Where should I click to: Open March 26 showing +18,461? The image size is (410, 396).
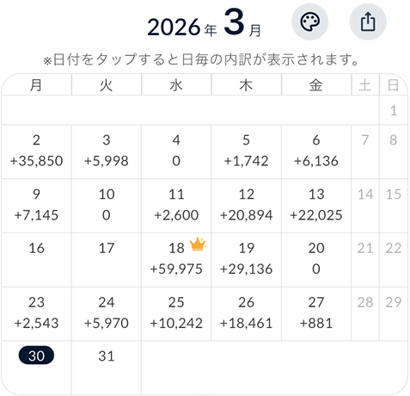[246, 313]
